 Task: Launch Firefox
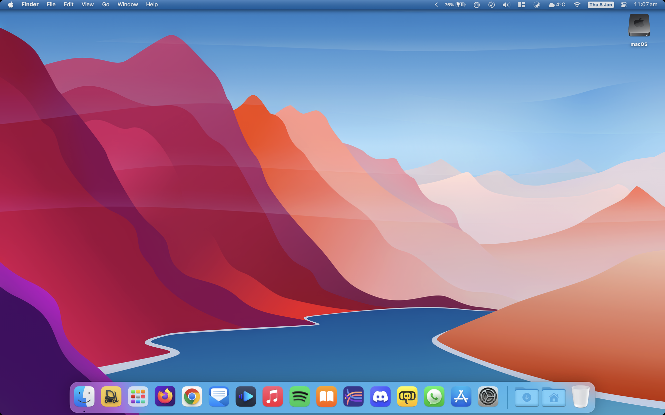[165, 396]
